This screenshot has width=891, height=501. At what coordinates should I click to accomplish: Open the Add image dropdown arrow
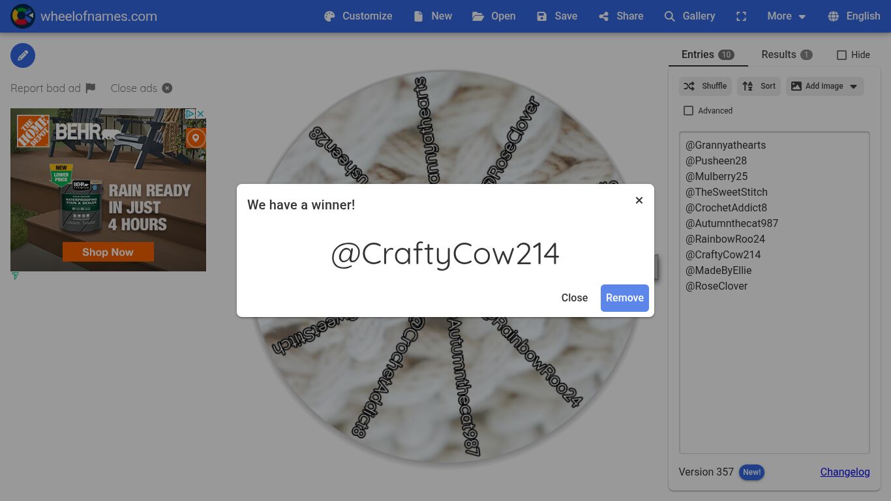pyautogui.click(x=853, y=86)
